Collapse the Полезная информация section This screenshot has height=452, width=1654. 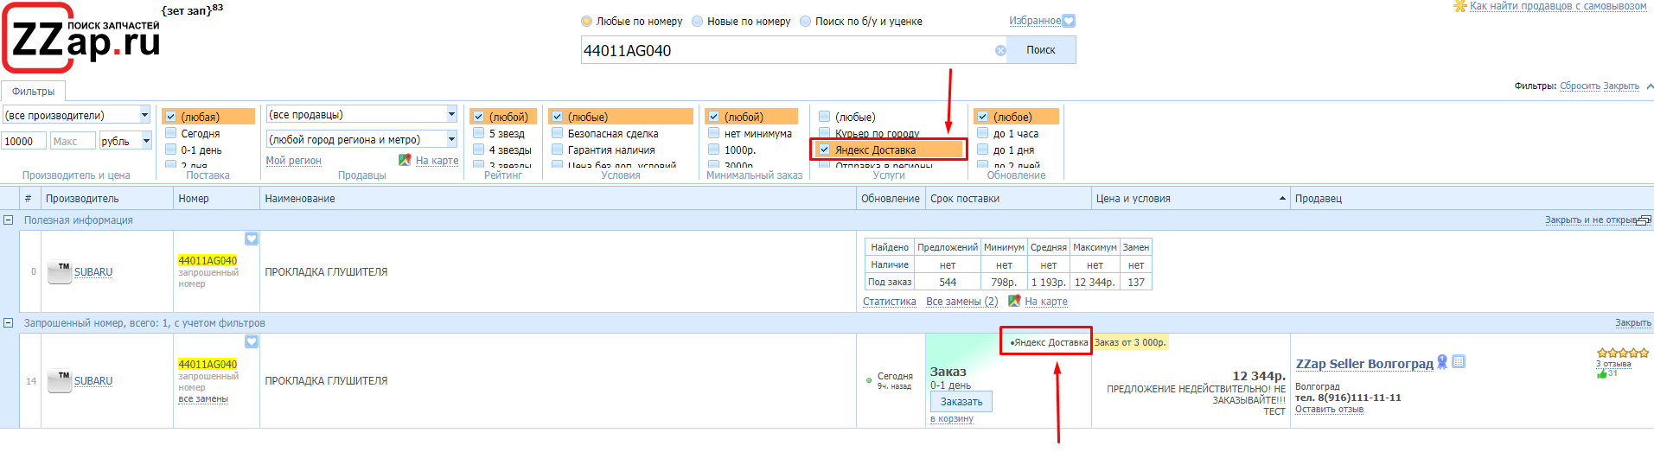pyautogui.click(x=9, y=220)
